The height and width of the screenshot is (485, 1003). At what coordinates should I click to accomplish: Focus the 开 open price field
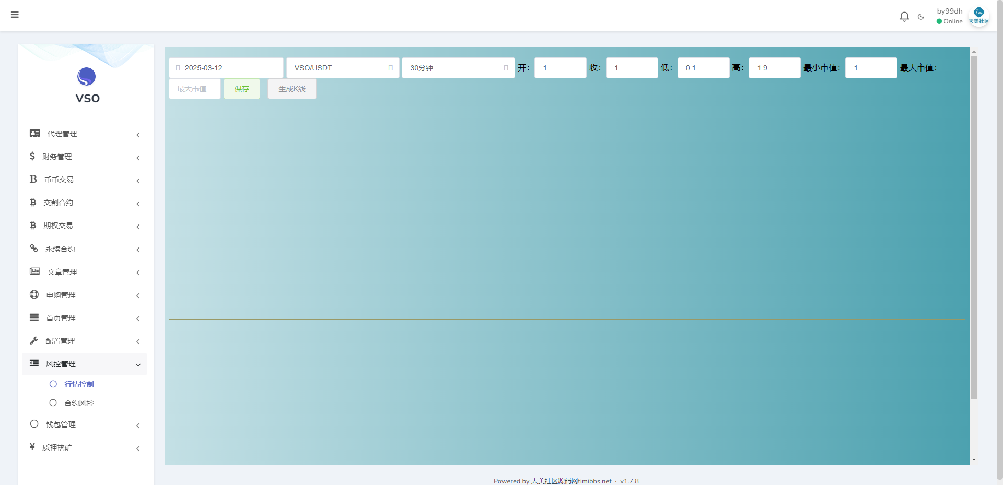pos(561,68)
